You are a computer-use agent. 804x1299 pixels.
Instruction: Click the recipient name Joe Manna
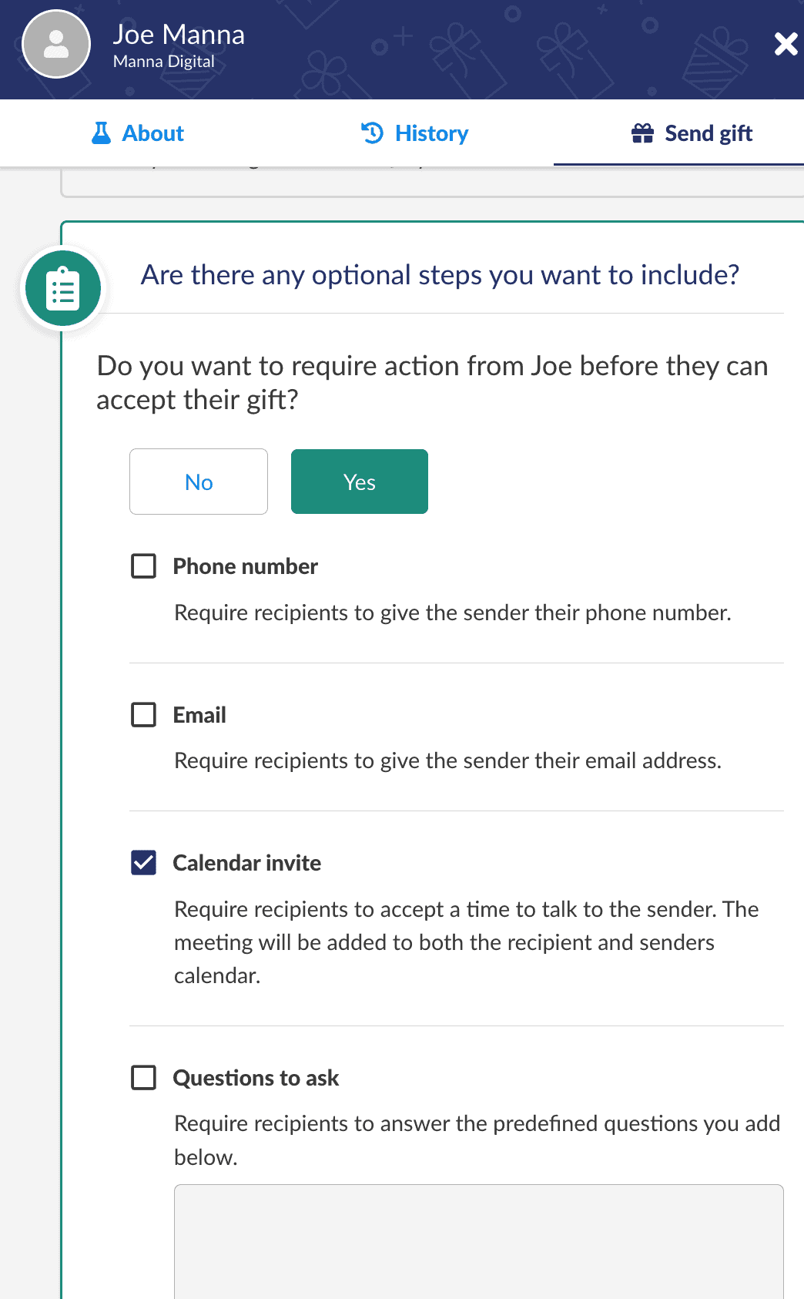pyautogui.click(x=179, y=34)
